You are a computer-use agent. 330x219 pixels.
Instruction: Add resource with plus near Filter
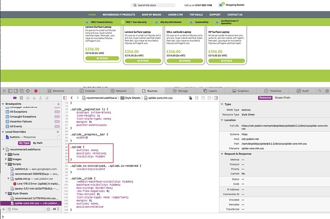coord(3,209)
